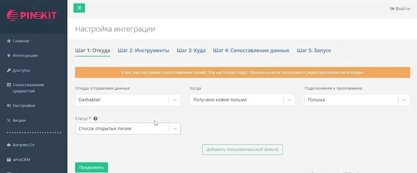The image size is (417, 173).
Task: Open the Получено новое письмо dropdown
Action: click(x=289, y=100)
